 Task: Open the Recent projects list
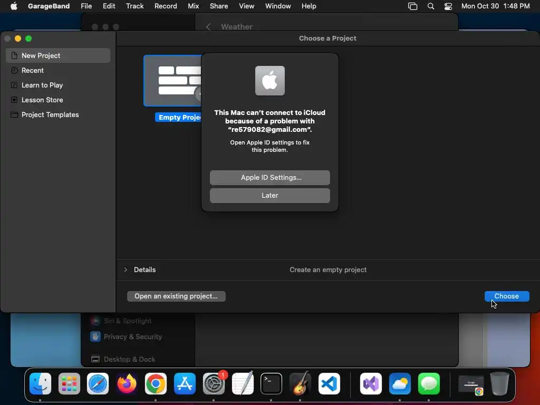click(x=58, y=70)
